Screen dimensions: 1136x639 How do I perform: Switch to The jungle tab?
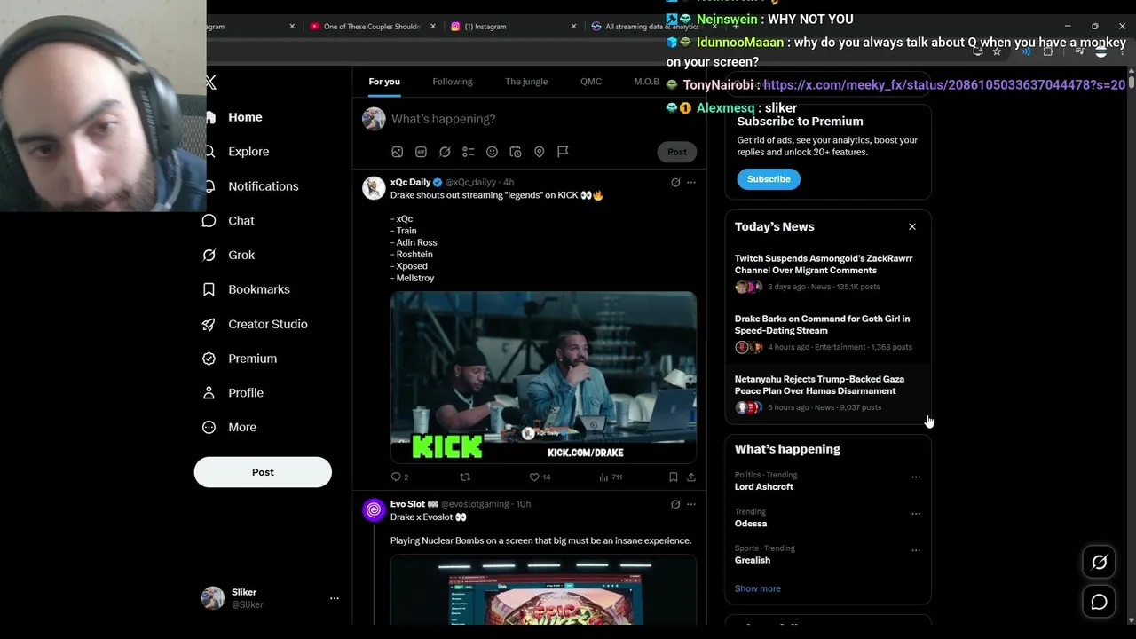click(526, 82)
